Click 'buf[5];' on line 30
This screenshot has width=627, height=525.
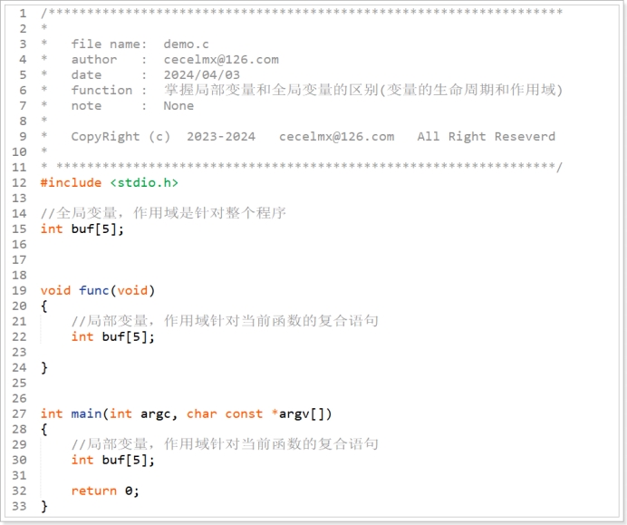(x=129, y=461)
